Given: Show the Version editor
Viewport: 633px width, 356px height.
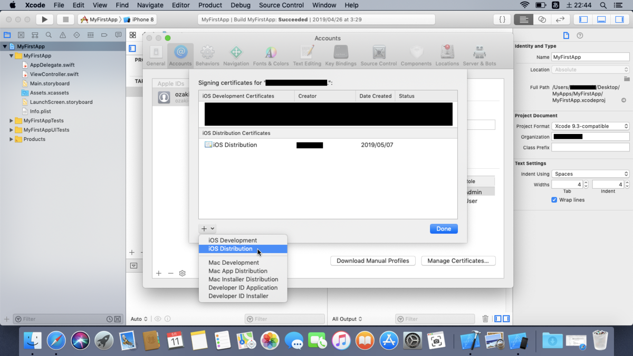Looking at the screenshot, I should (x=560, y=20).
